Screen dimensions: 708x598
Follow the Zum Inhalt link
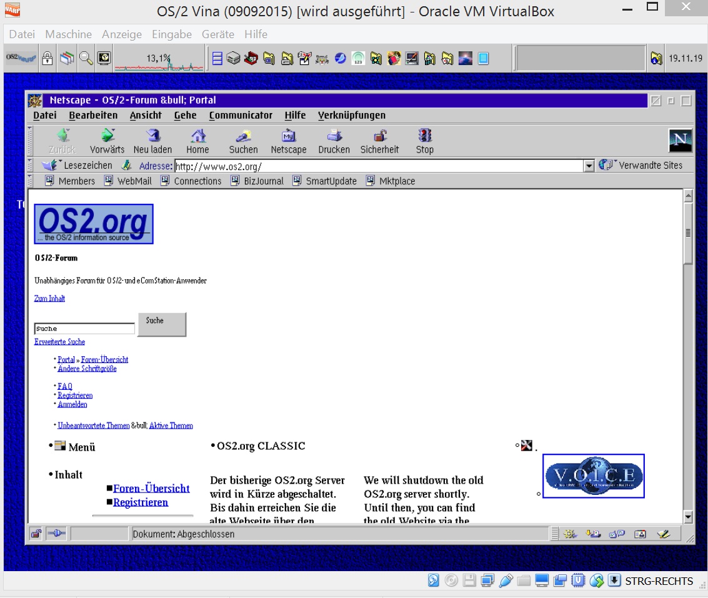[49, 298]
